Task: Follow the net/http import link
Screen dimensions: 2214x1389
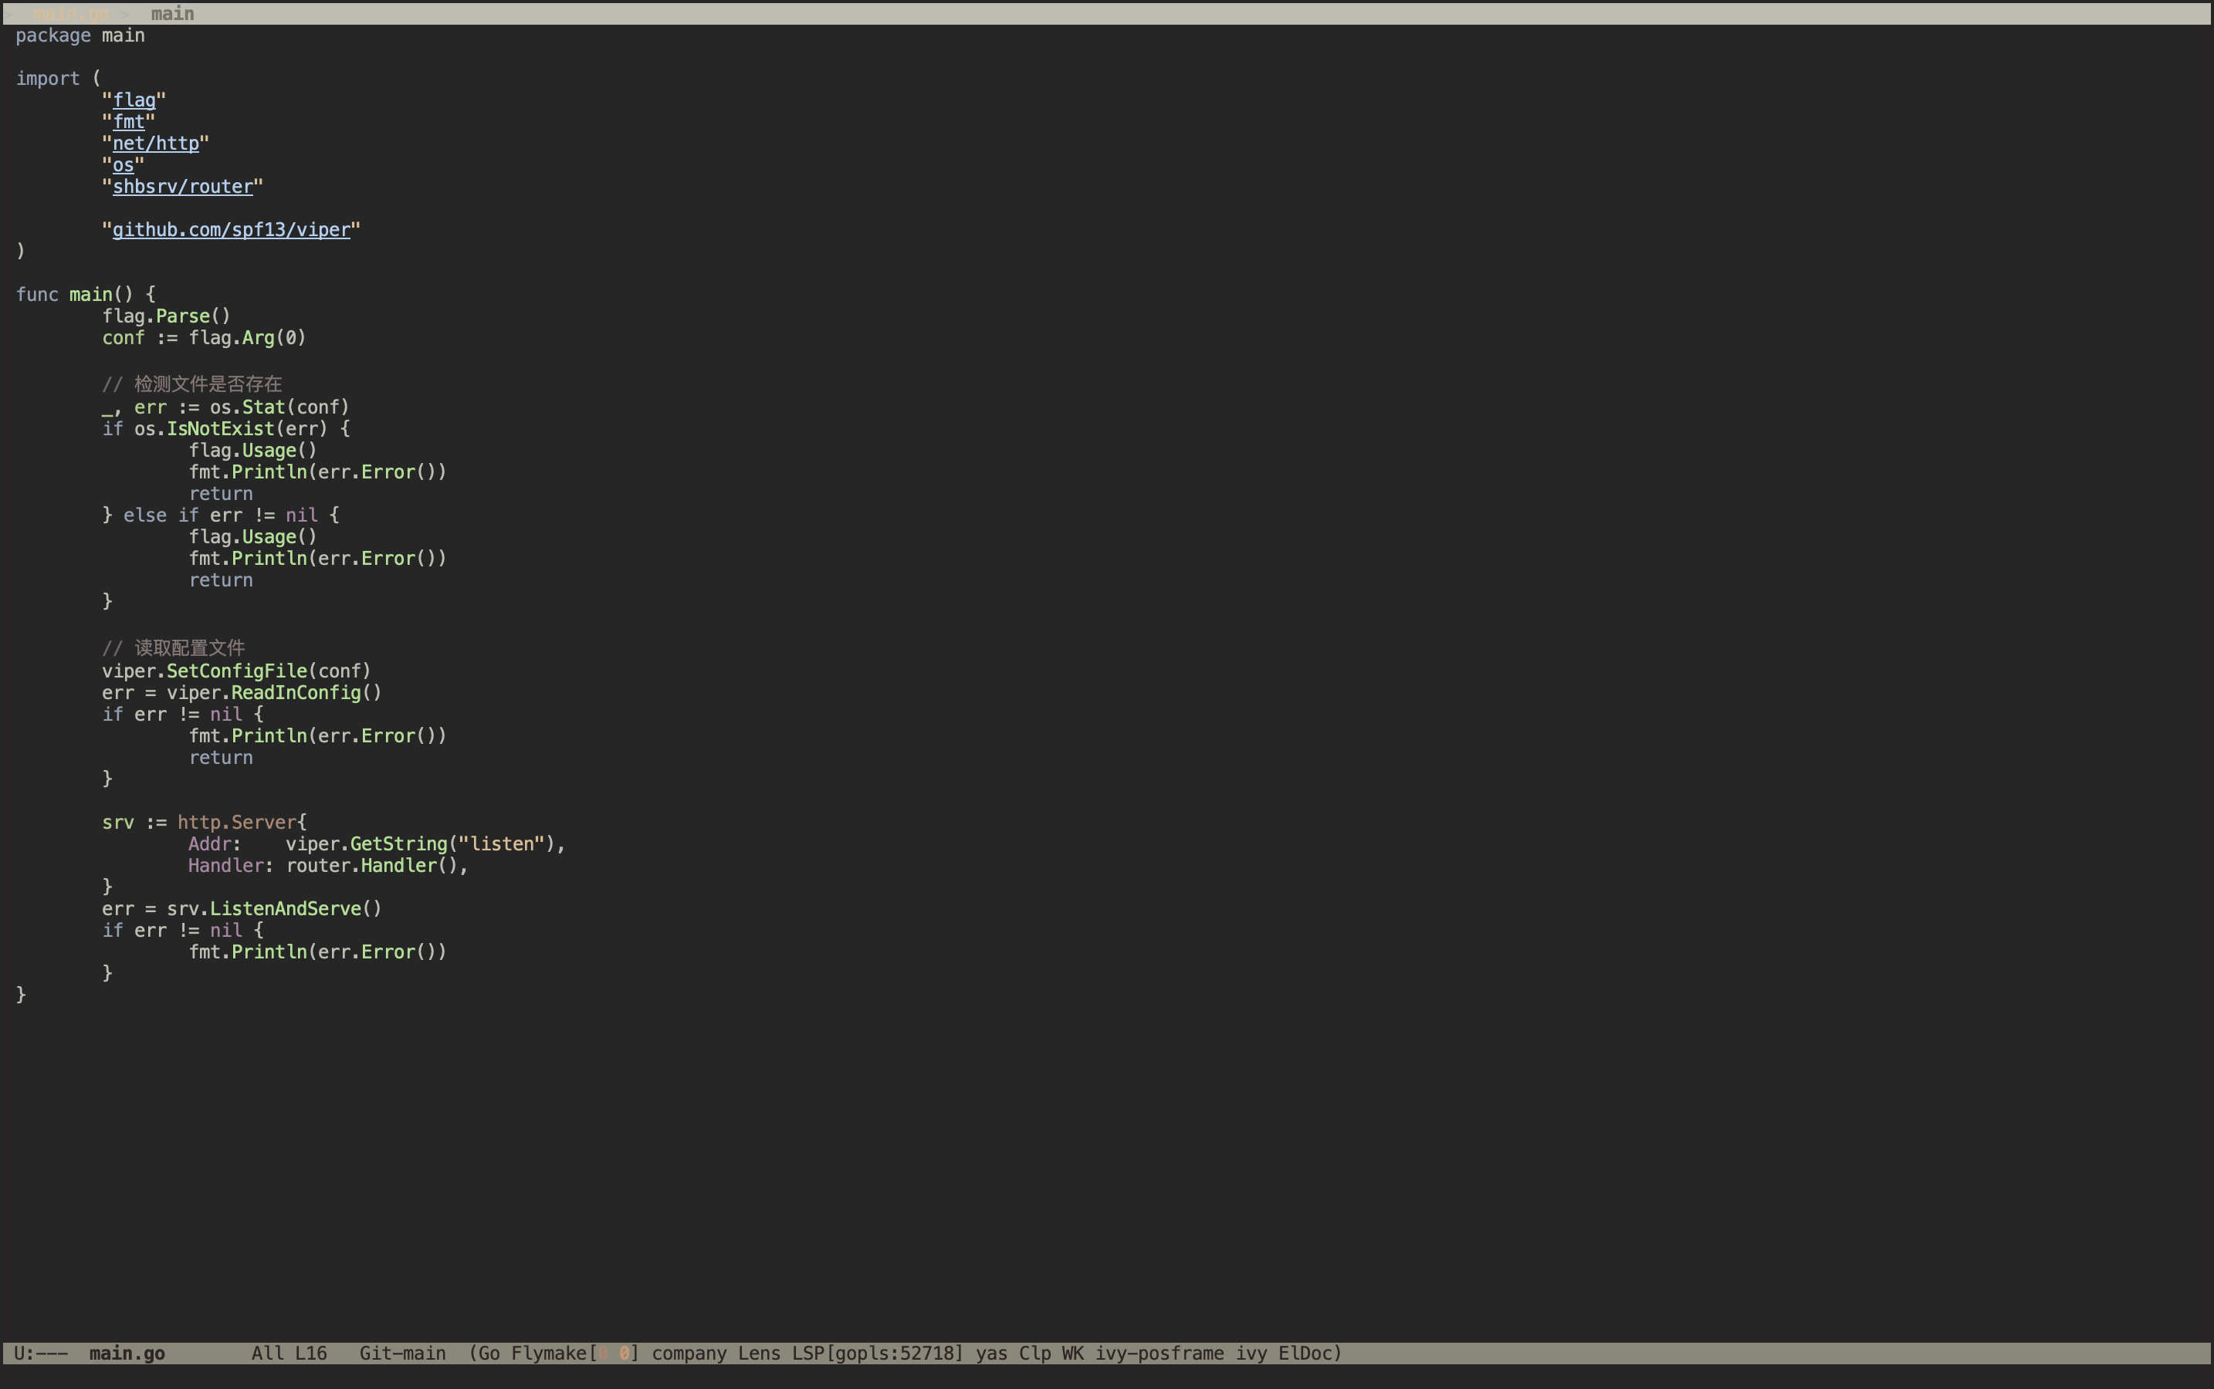Action: point(156,144)
